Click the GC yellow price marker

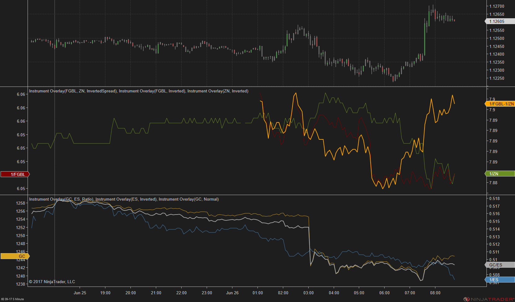click(15, 256)
